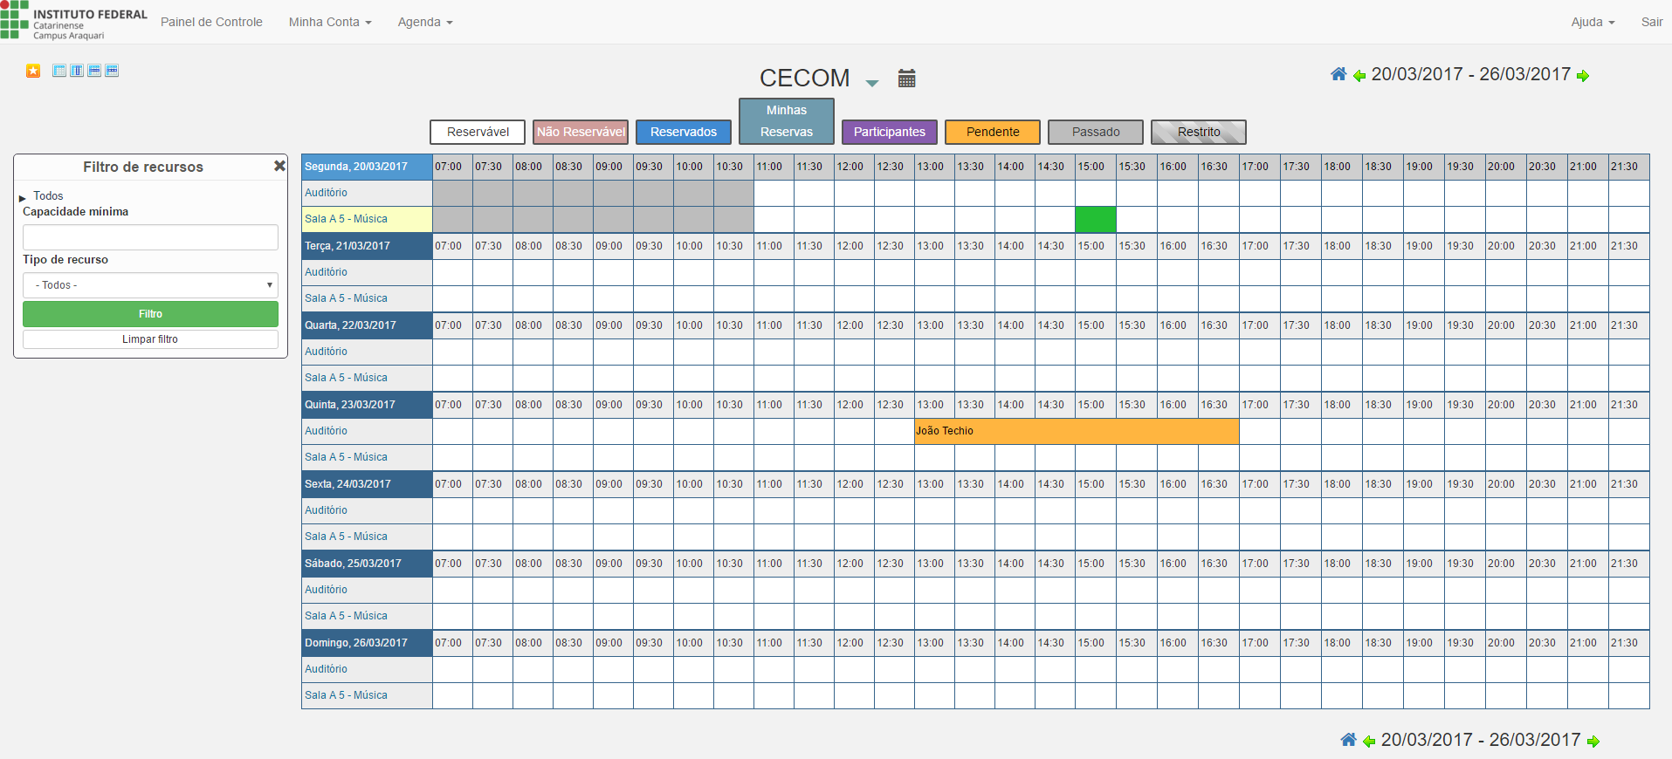This screenshot has width=1672, height=759.
Task: Close the Filtro de recursos panel
Action: pyautogui.click(x=279, y=166)
